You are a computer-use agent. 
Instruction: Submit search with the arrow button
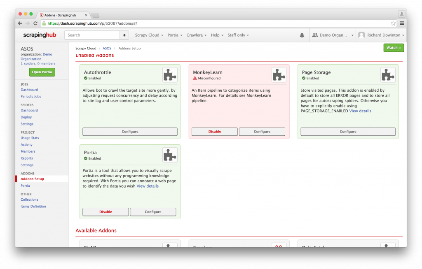[x=124, y=35]
